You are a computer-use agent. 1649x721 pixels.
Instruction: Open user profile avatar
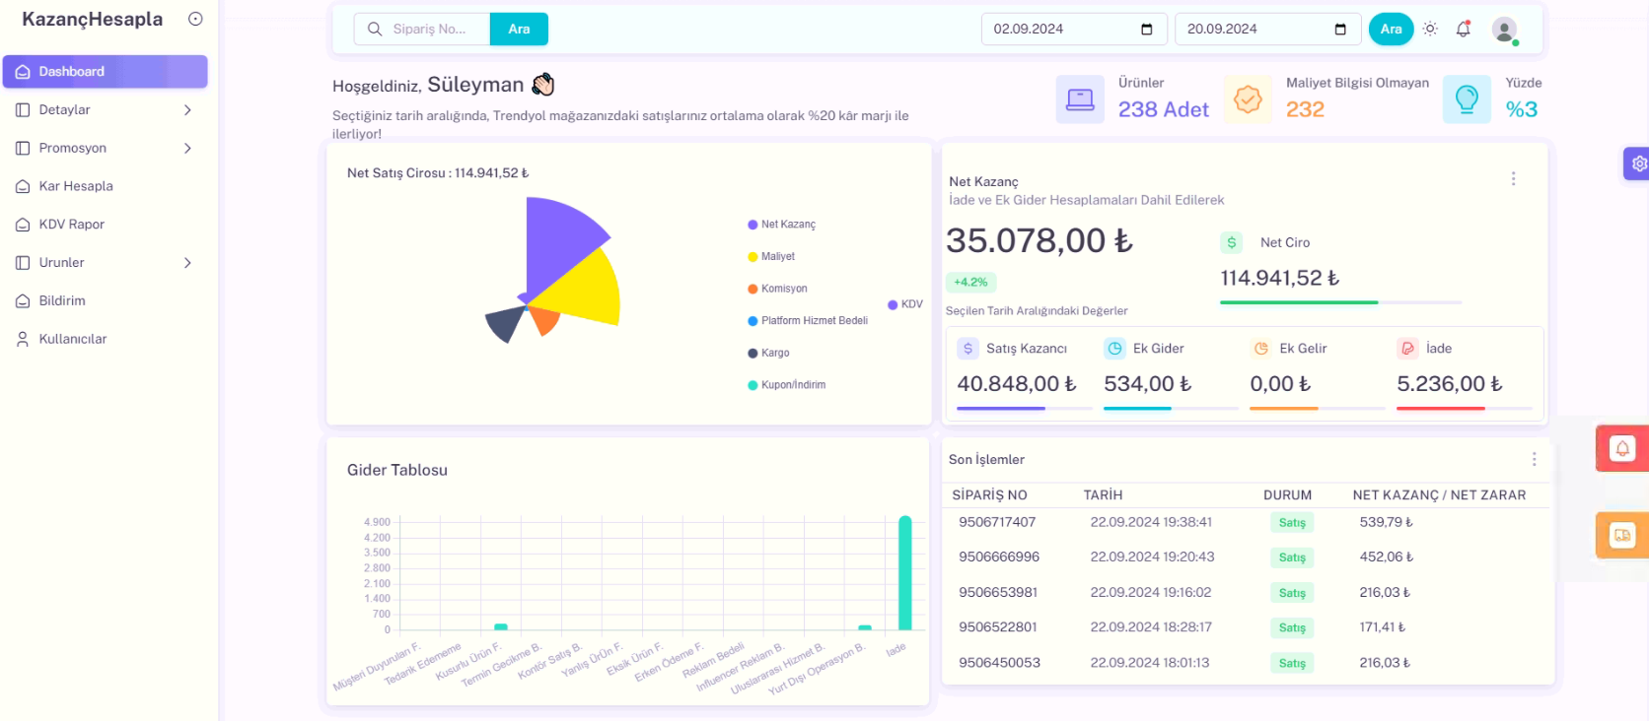(x=1504, y=30)
